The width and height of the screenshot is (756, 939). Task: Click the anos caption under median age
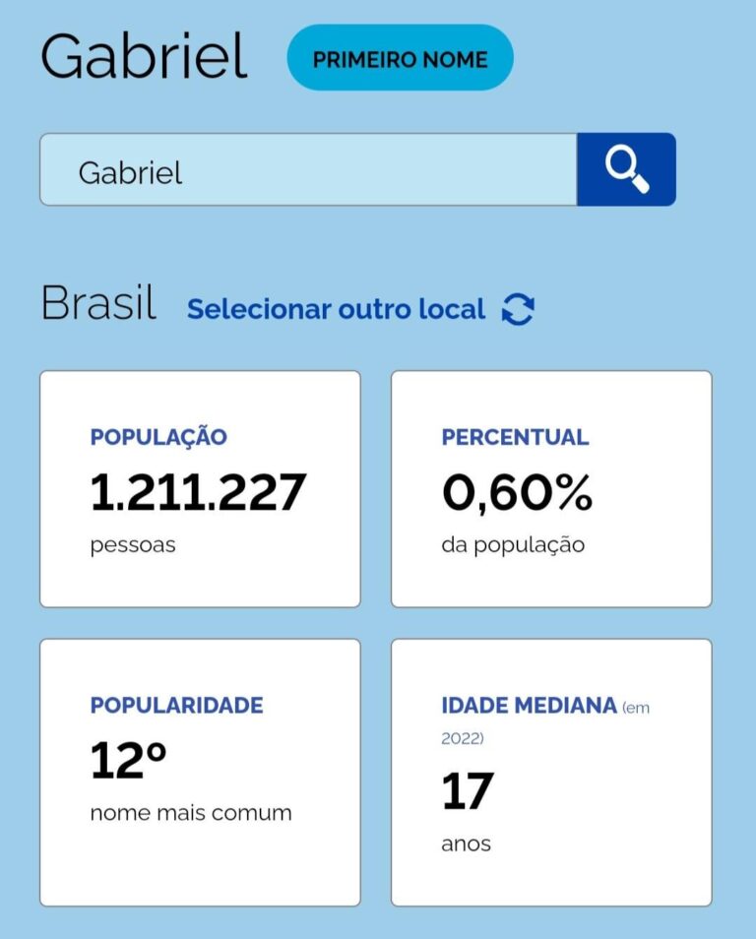[x=466, y=844]
